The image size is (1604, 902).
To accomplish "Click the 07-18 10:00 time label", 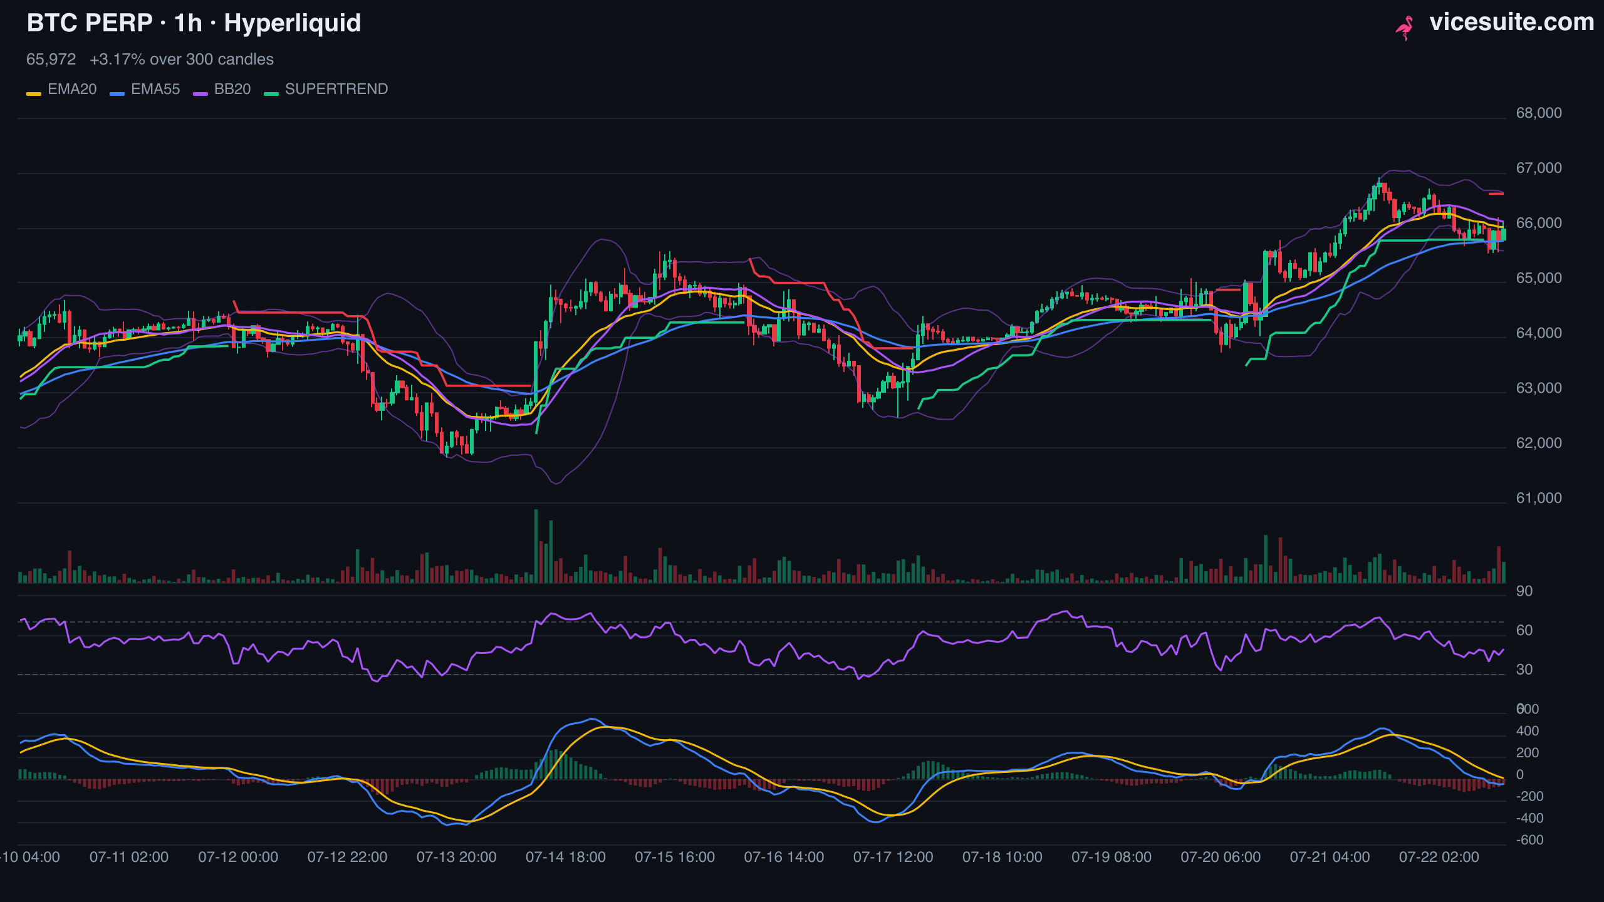I will pyautogui.click(x=1002, y=857).
